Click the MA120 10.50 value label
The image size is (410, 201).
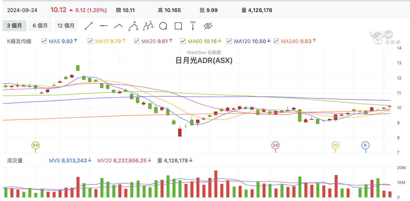point(252,41)
